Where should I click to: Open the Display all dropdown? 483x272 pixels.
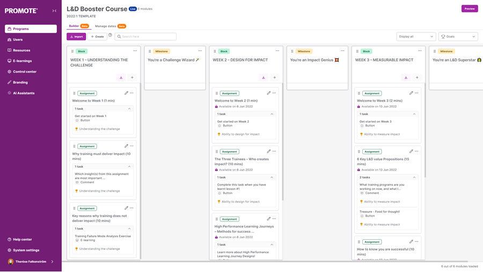(x=416, y=37)
